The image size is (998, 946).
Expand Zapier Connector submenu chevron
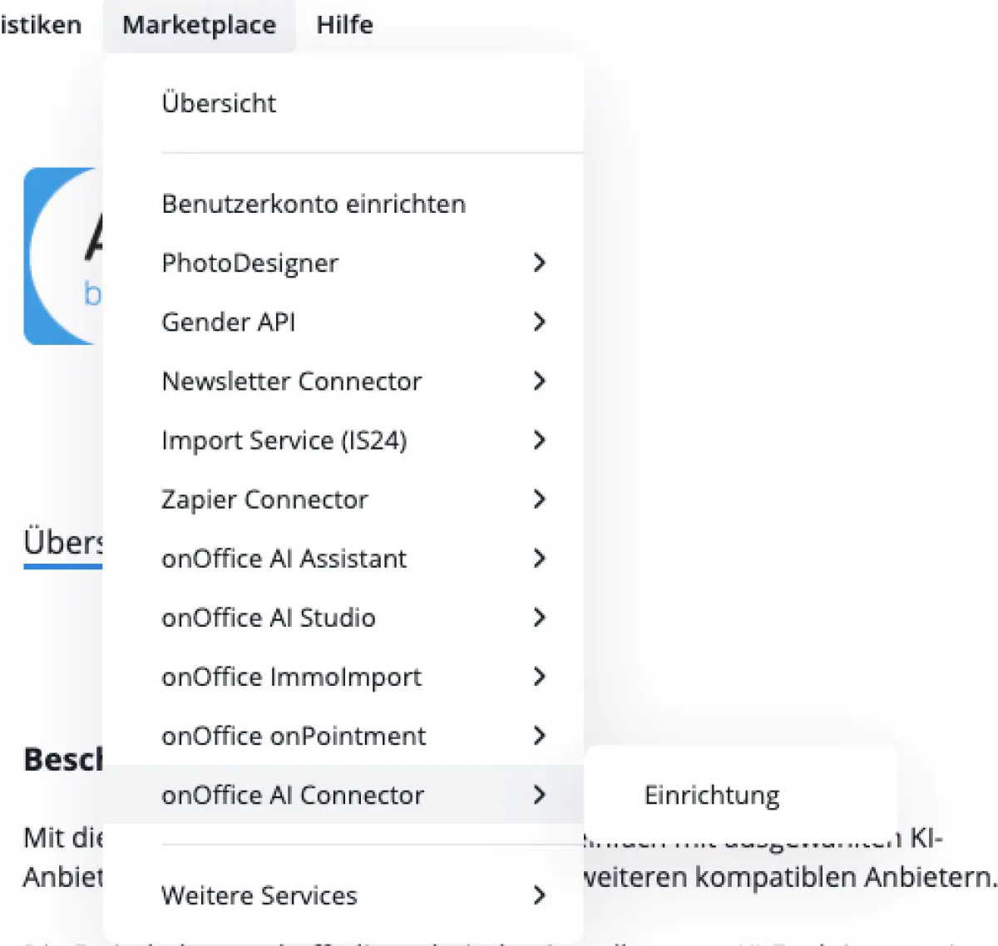point(539,499)
